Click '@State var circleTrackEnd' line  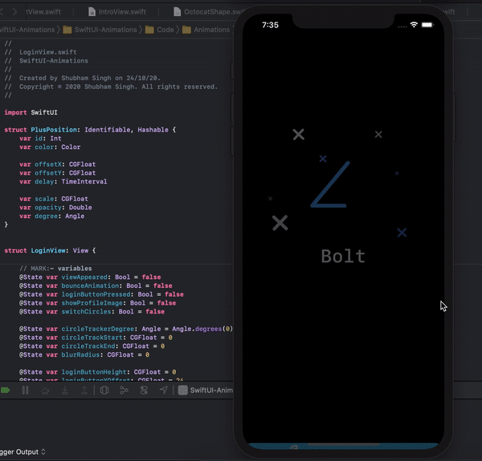[x=92, y=346]
